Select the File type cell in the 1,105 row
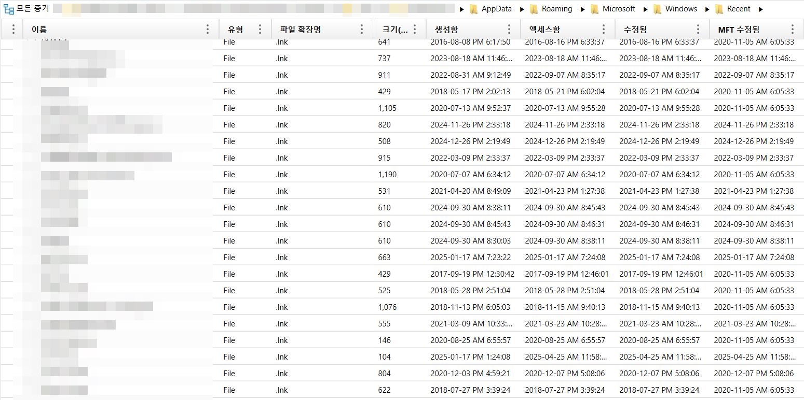 pos(229,108)
